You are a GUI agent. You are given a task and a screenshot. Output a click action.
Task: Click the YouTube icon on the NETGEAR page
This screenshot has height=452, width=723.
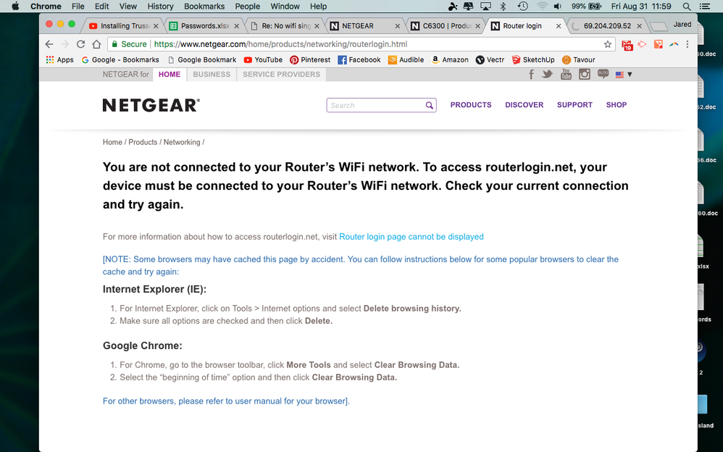tap(566, 74)
